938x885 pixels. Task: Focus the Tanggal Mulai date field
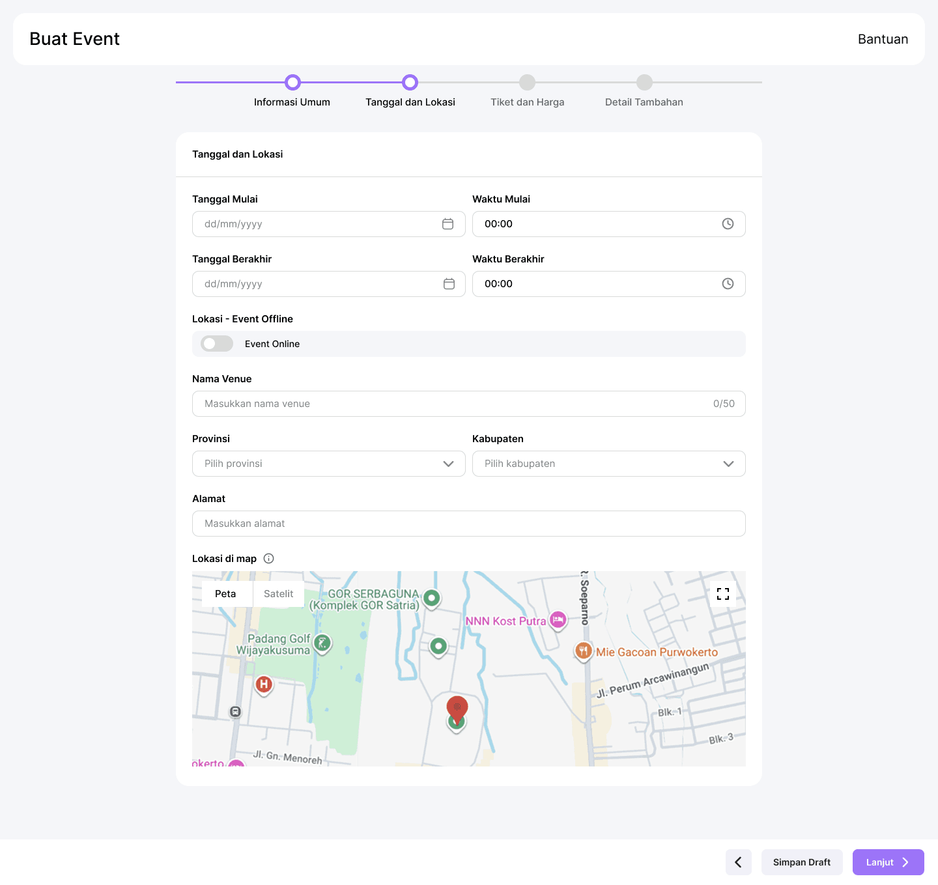329,224
